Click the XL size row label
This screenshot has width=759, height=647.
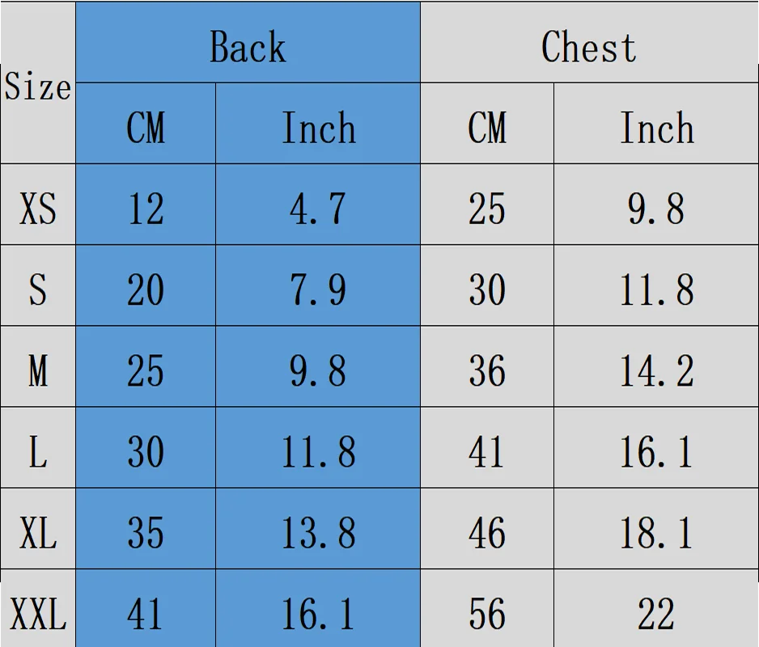[x=38, y=532]
